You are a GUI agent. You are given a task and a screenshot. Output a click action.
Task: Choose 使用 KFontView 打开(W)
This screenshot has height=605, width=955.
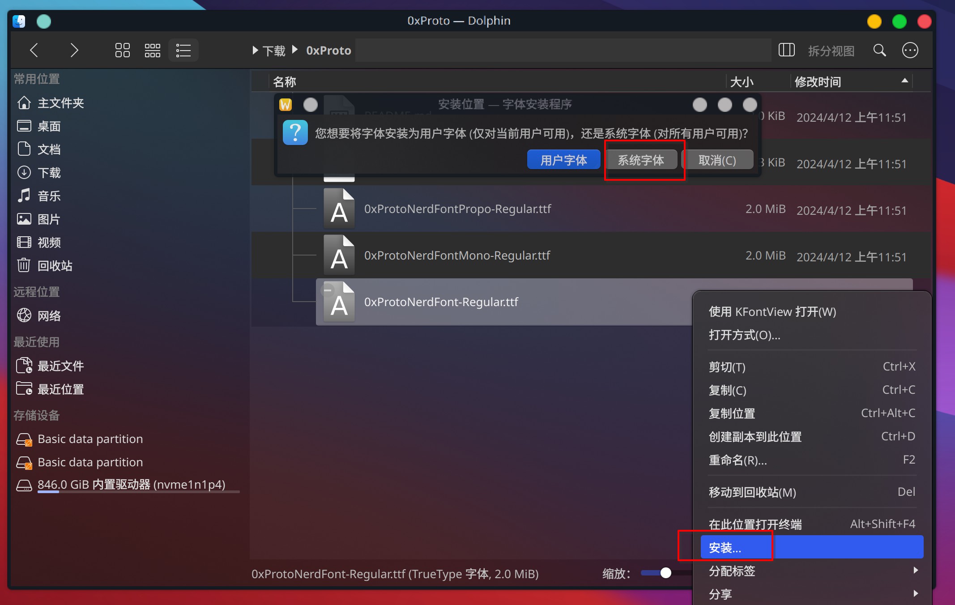(812, 312)
